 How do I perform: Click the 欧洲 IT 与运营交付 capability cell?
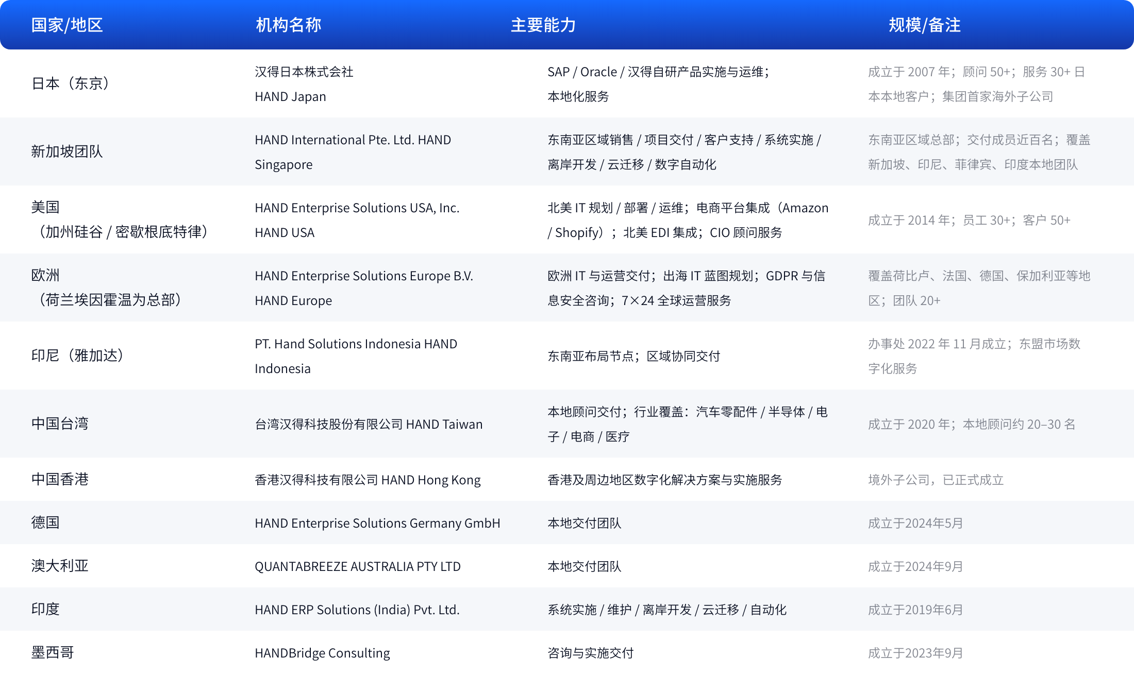[687, 288]
